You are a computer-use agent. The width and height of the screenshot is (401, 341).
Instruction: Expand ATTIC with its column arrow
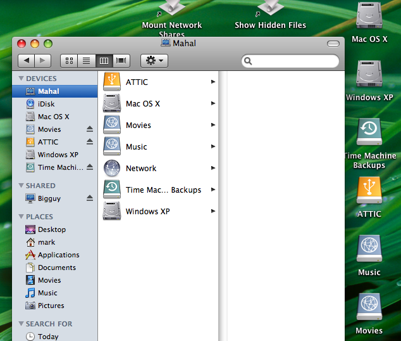point(213,82)
